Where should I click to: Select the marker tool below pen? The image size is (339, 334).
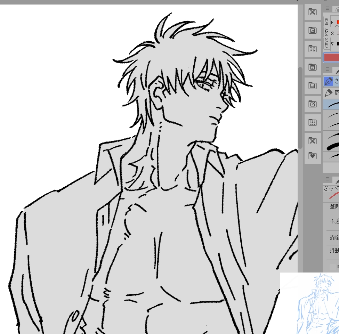[329, 93]
